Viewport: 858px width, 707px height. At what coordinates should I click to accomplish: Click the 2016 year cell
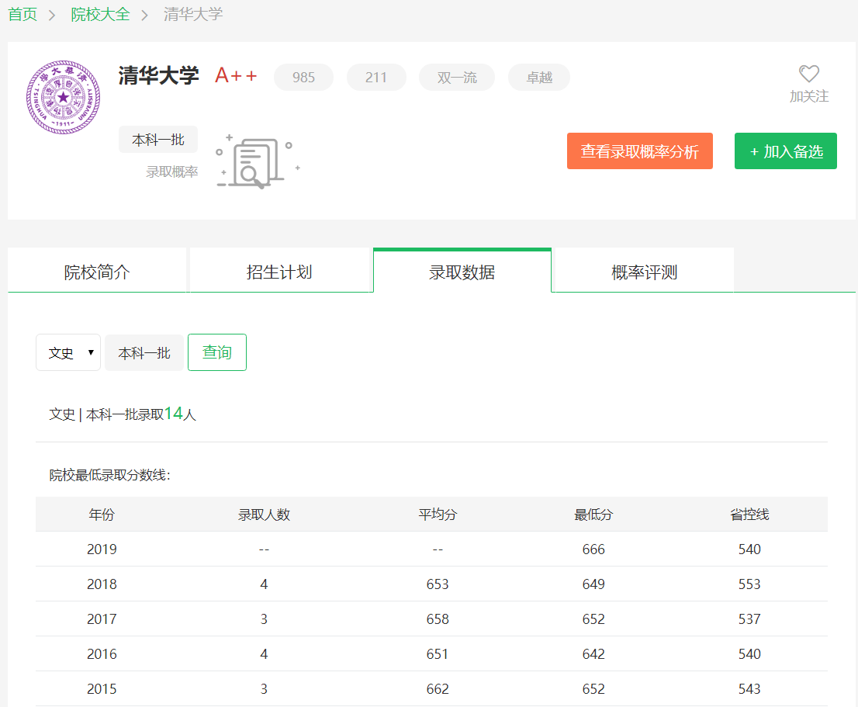(102, 654)
